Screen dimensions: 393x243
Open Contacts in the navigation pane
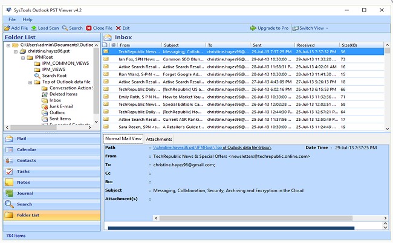pyautogui.click(x=26, y=160)
